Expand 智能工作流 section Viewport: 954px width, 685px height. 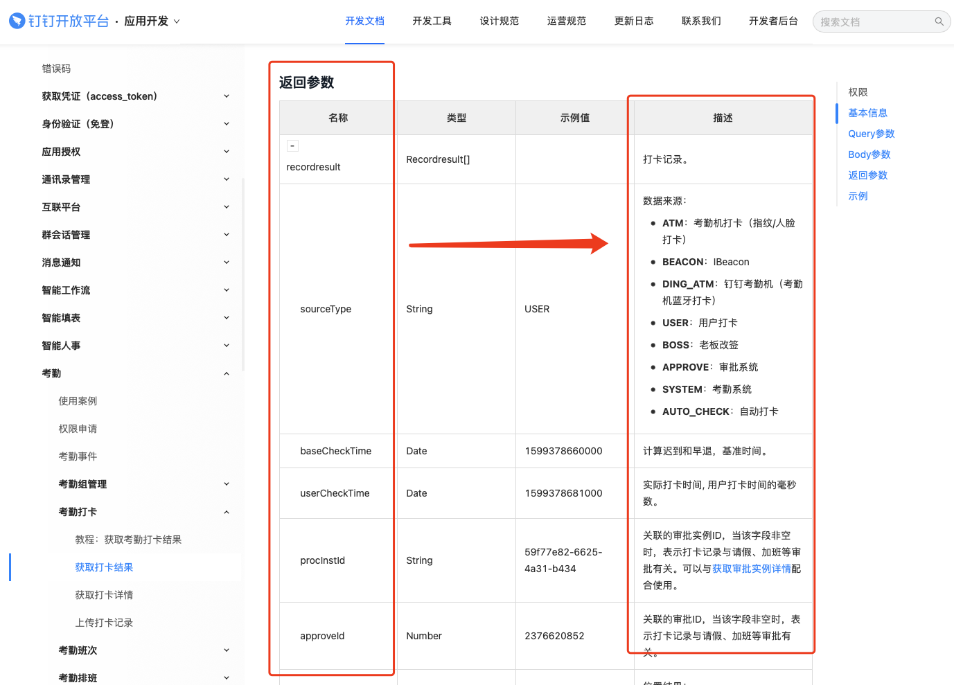pos(226,290)
